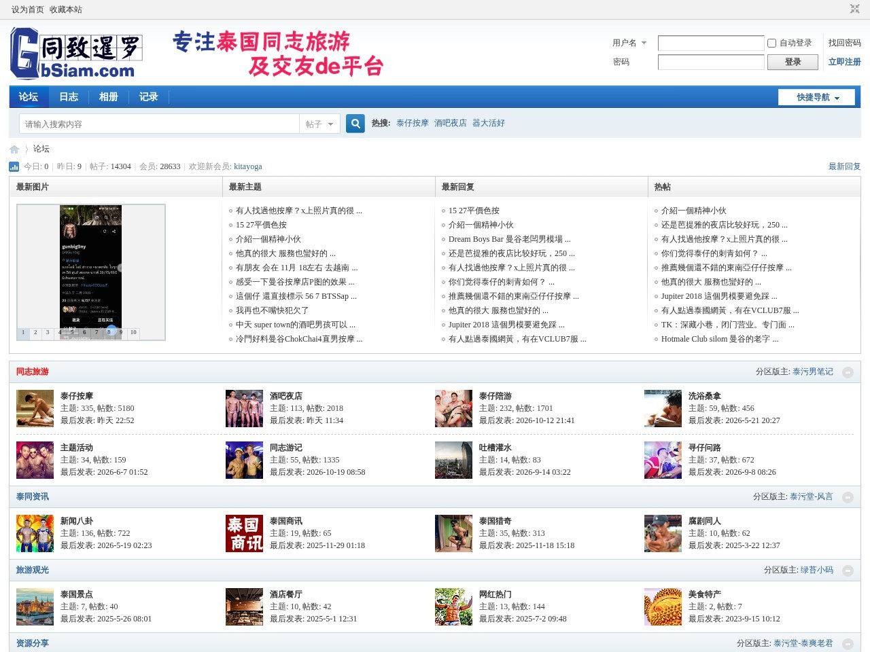Enable the 自动登录 checkbox
870x652 pixels.
point(771,43)
